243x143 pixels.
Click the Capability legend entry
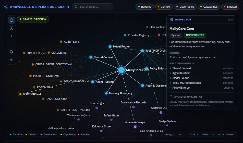point(68,135)
